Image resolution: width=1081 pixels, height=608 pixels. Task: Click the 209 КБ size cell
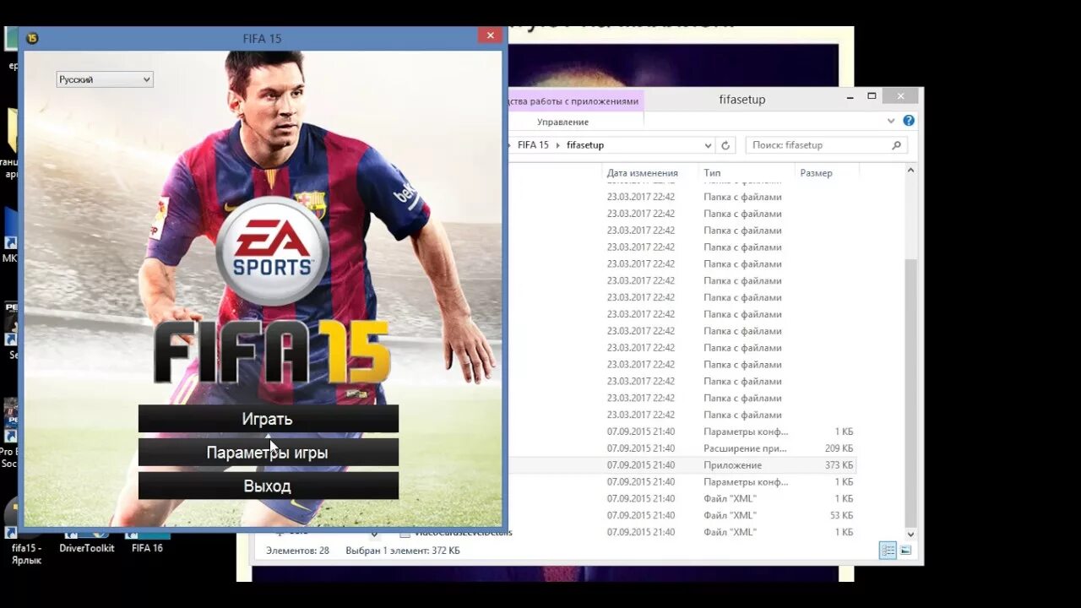[839, 448]
